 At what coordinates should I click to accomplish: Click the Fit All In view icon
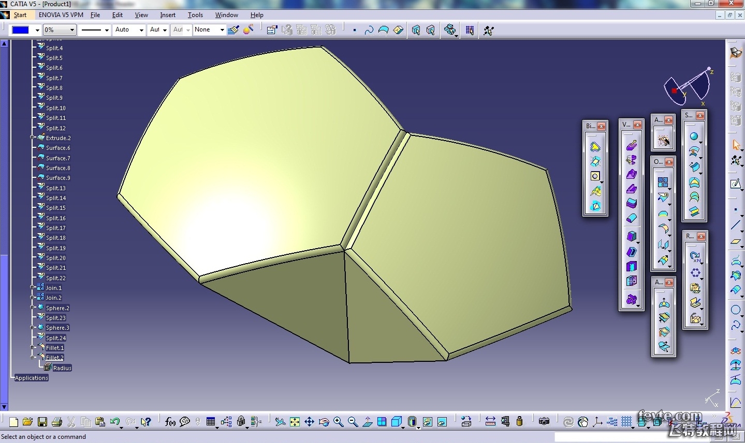295,422
